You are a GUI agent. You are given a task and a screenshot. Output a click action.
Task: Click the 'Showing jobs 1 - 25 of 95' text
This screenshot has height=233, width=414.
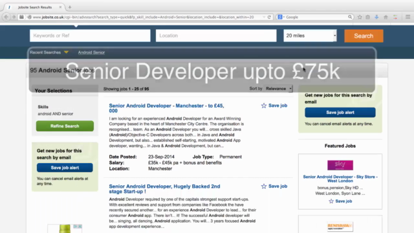point(126,89)
